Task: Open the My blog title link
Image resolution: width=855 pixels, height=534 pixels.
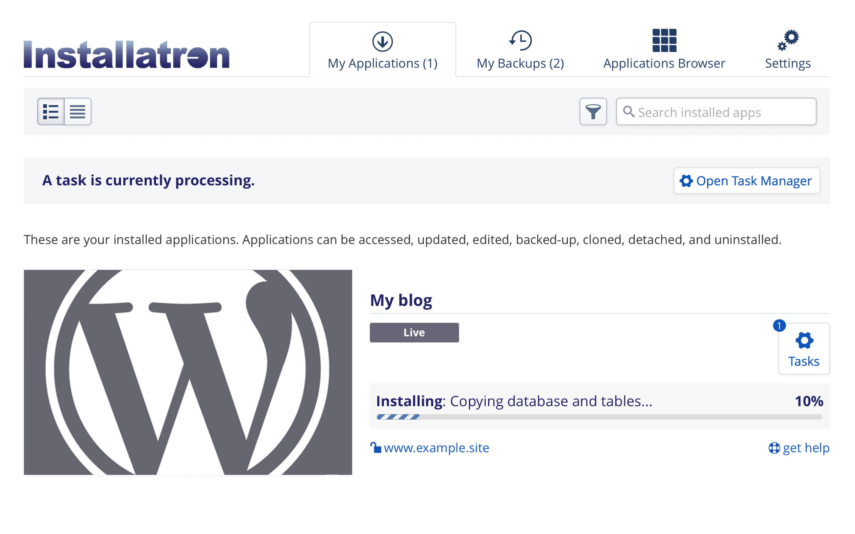Action: (401, 300)
